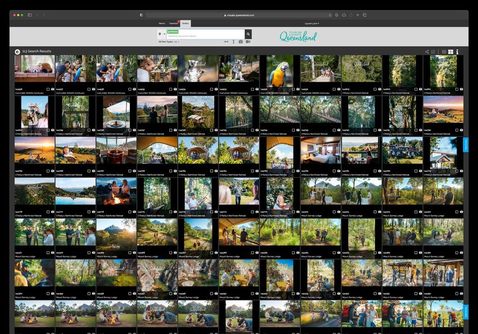This screenshot has width=478, height=334.
Task: Open the infinity pool at dusk thumbnail
Action: (75, 191)
